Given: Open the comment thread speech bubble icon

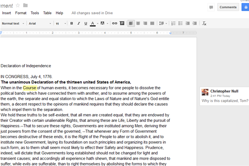Looking at the screenshot, I should (211, 7).
